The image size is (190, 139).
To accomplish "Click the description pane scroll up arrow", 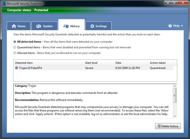I will 175,86.
